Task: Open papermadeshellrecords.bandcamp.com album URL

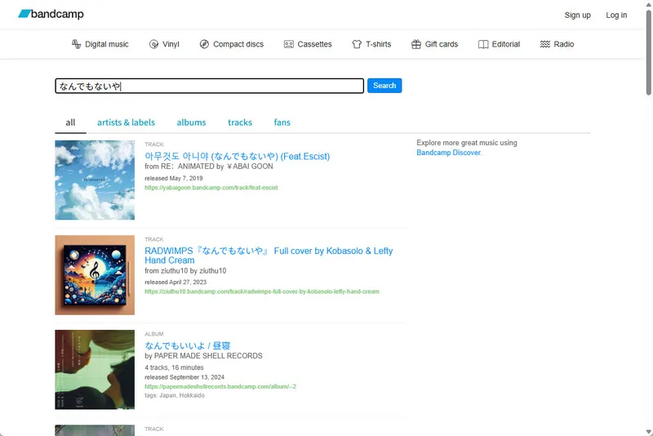Action: click(220, 386)
